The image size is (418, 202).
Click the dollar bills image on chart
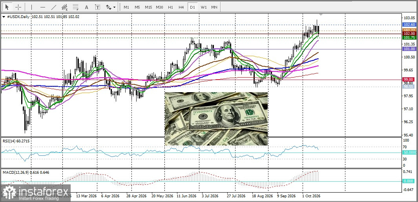(x=216, y=119)
